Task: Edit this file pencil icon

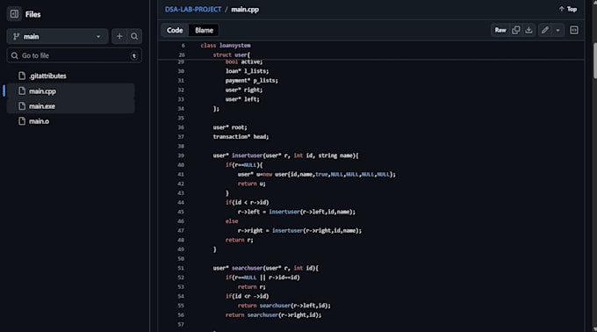Action: [545, 30]
